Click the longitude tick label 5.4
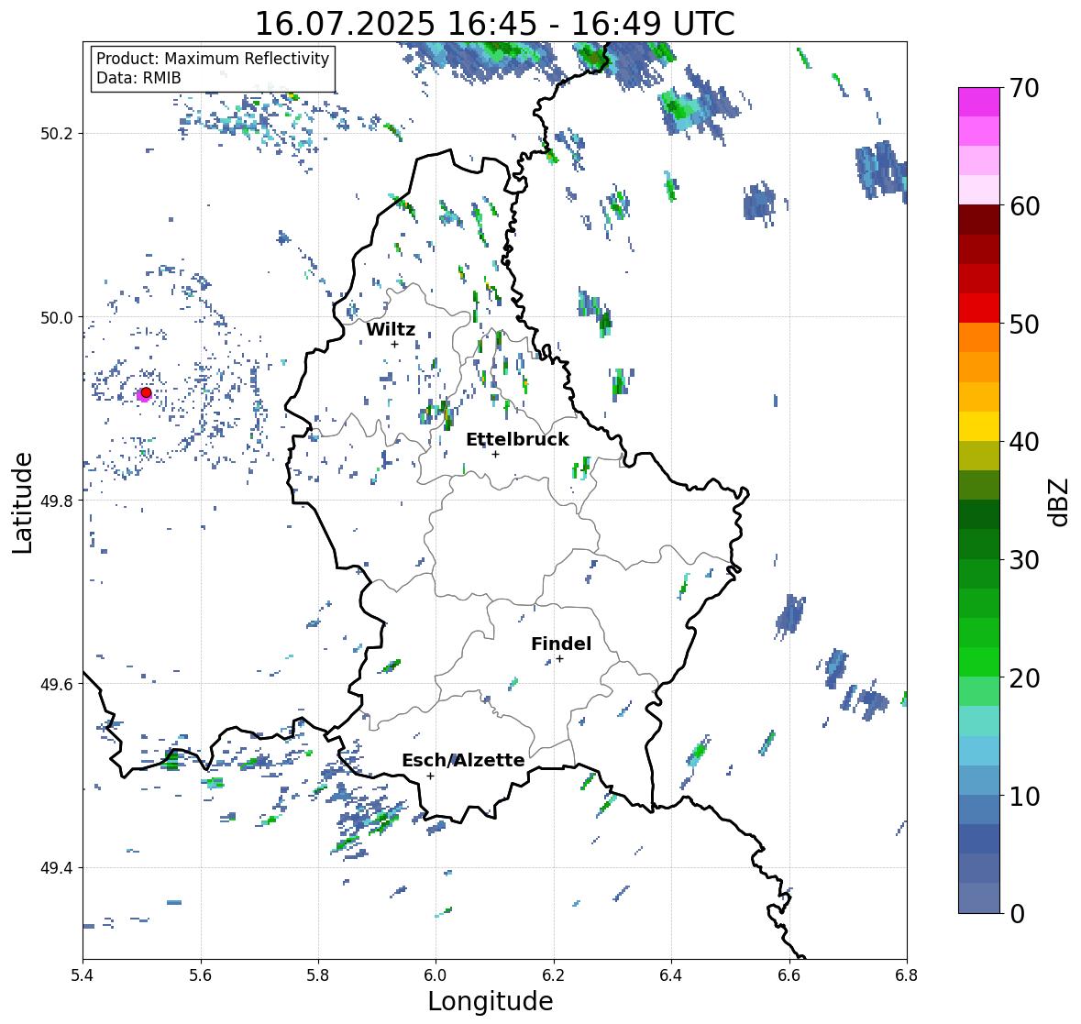The height and width of the screenshot is (1024, 1081). (83, 975)
